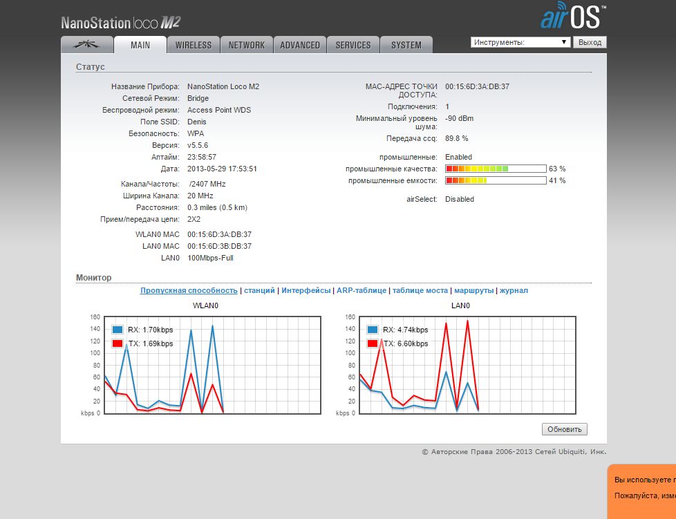676x519 pixels.
Task: Click the WLAN0 throughput graph
Action: [212, 365]
